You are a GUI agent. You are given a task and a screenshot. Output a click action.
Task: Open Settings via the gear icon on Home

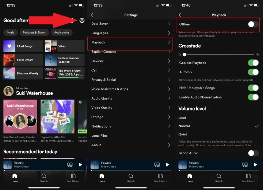(x=82, y=20)
